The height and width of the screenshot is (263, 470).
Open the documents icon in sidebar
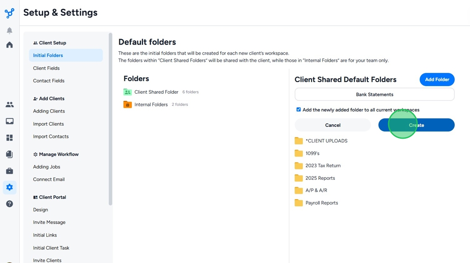pyautogui.click(x=9, y=154)
